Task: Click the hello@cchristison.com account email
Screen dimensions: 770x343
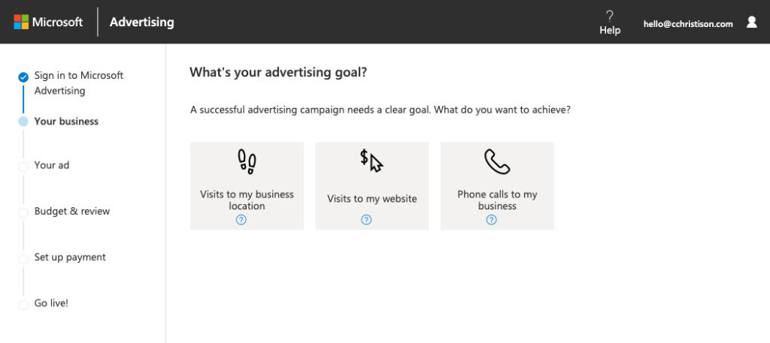Action: pyautogui.click(x=688, y=23)
